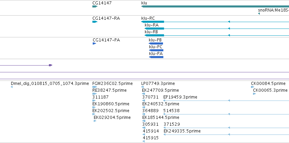This screenshot has height=143, width=289.
Task: Click the CG14147 gene arrow glyph
Action: click(95, 6)
